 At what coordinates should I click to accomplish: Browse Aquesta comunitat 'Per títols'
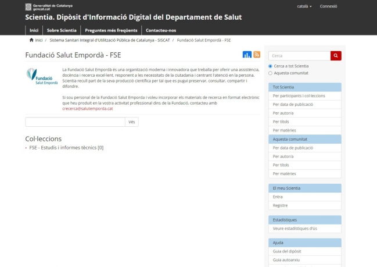coord(305,165)
